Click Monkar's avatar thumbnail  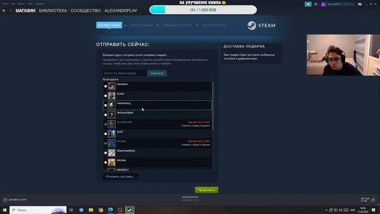pos(112,162)
